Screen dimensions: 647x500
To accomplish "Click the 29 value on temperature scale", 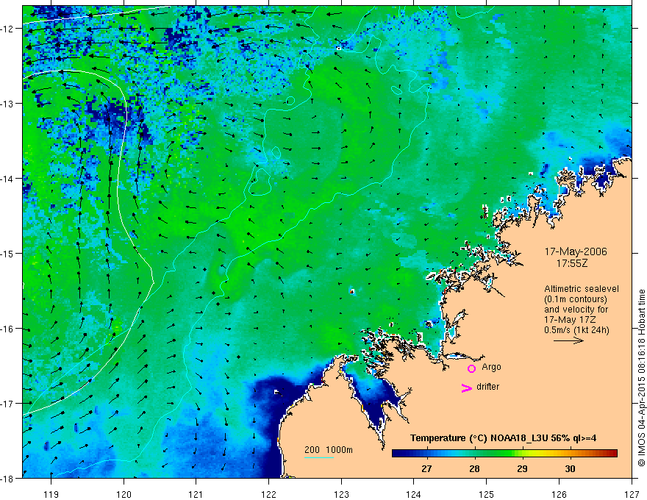I will pos(523,468).
